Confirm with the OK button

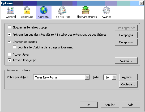click(x=89, y=105)
